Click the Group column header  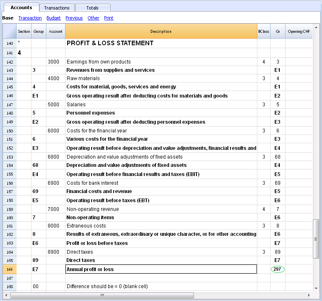point(39,31)
